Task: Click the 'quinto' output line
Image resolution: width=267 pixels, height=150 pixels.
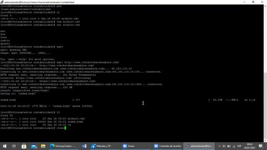Action: click(x=5, y=44)
